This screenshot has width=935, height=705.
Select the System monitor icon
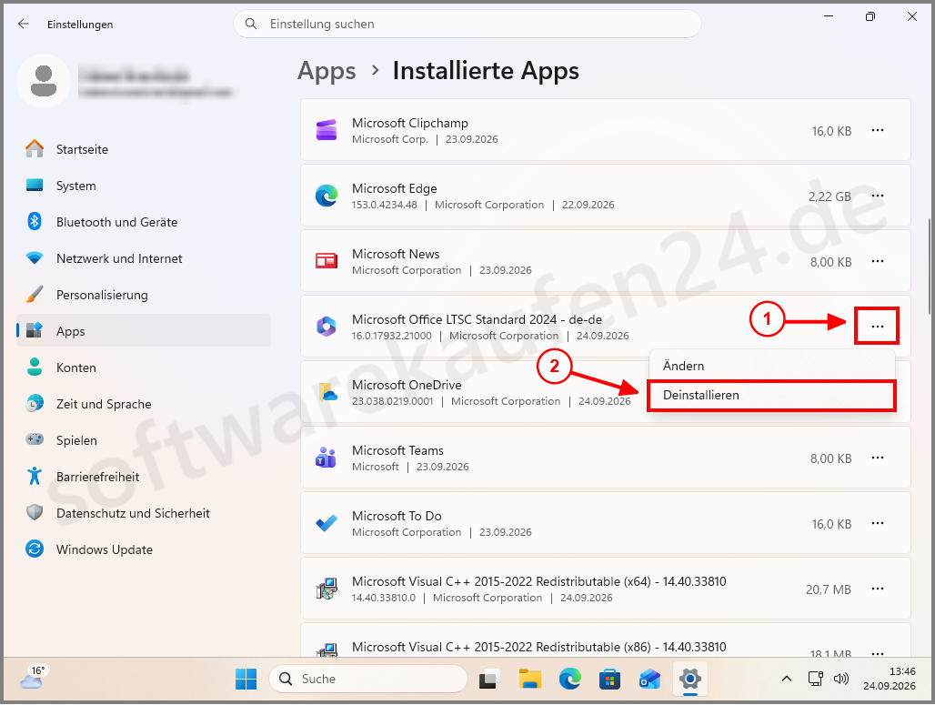tap(35, 186)
